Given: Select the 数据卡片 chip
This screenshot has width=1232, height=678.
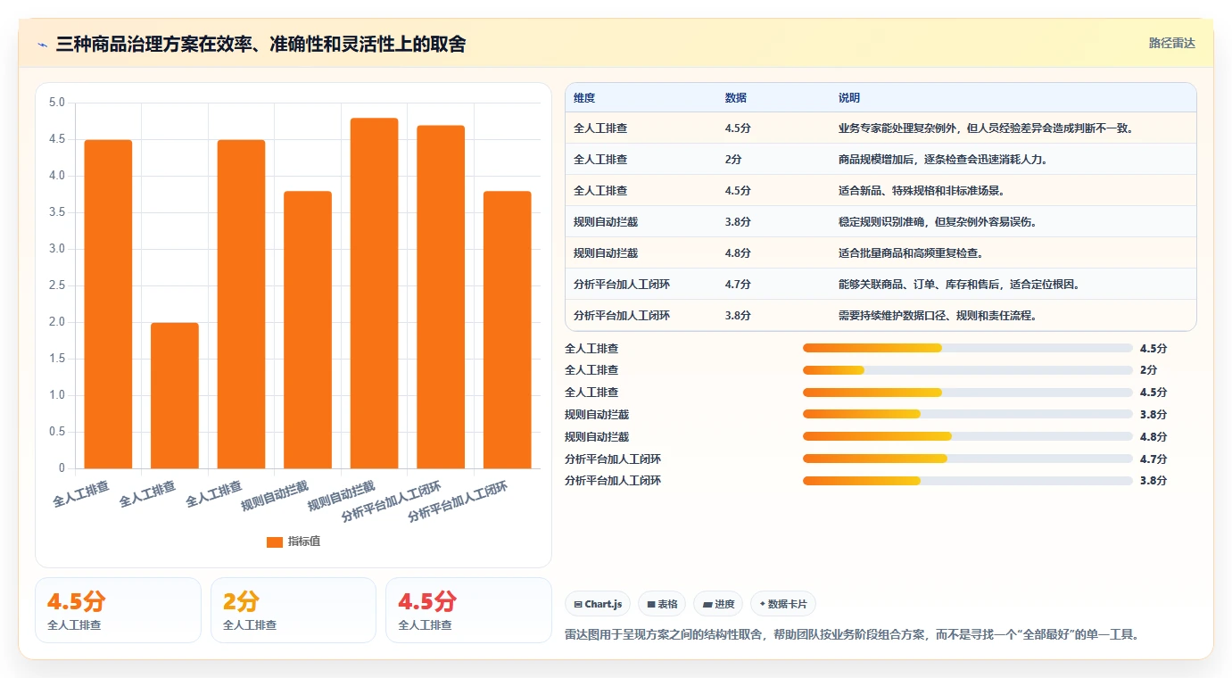Looking at the screenshot, I should (x=783, y=604).
